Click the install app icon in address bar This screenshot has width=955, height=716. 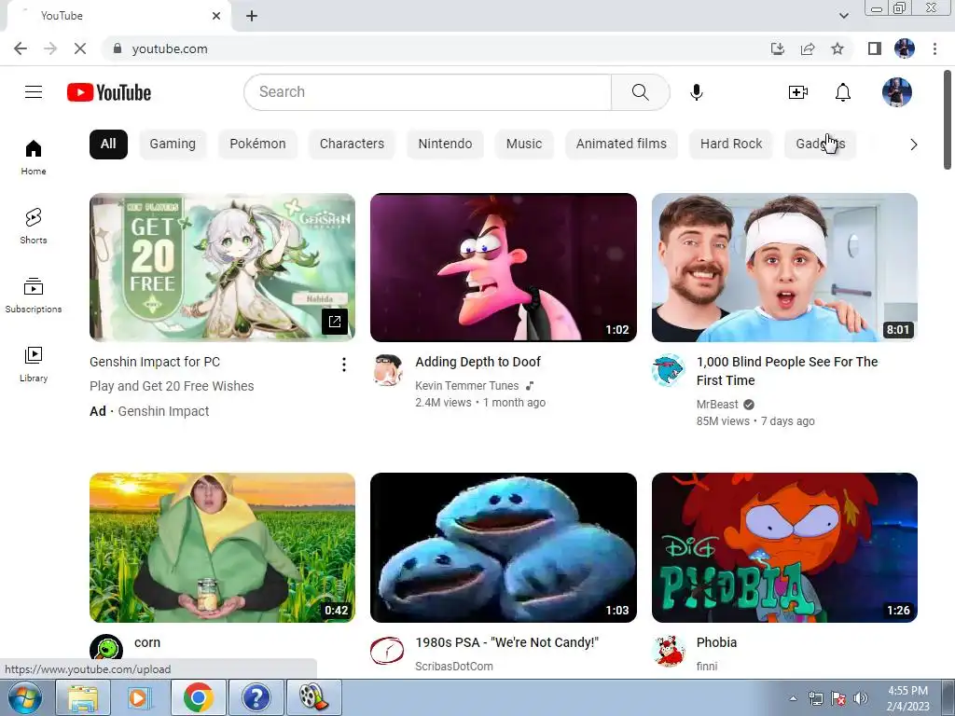(x=777, y=48)
